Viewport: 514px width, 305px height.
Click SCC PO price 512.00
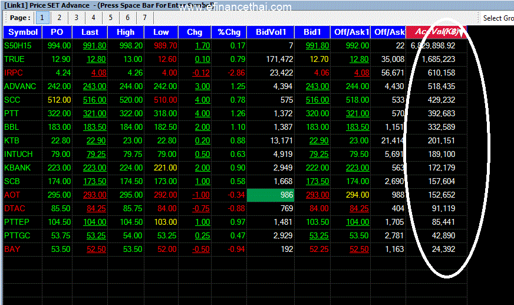coord(59,100)
